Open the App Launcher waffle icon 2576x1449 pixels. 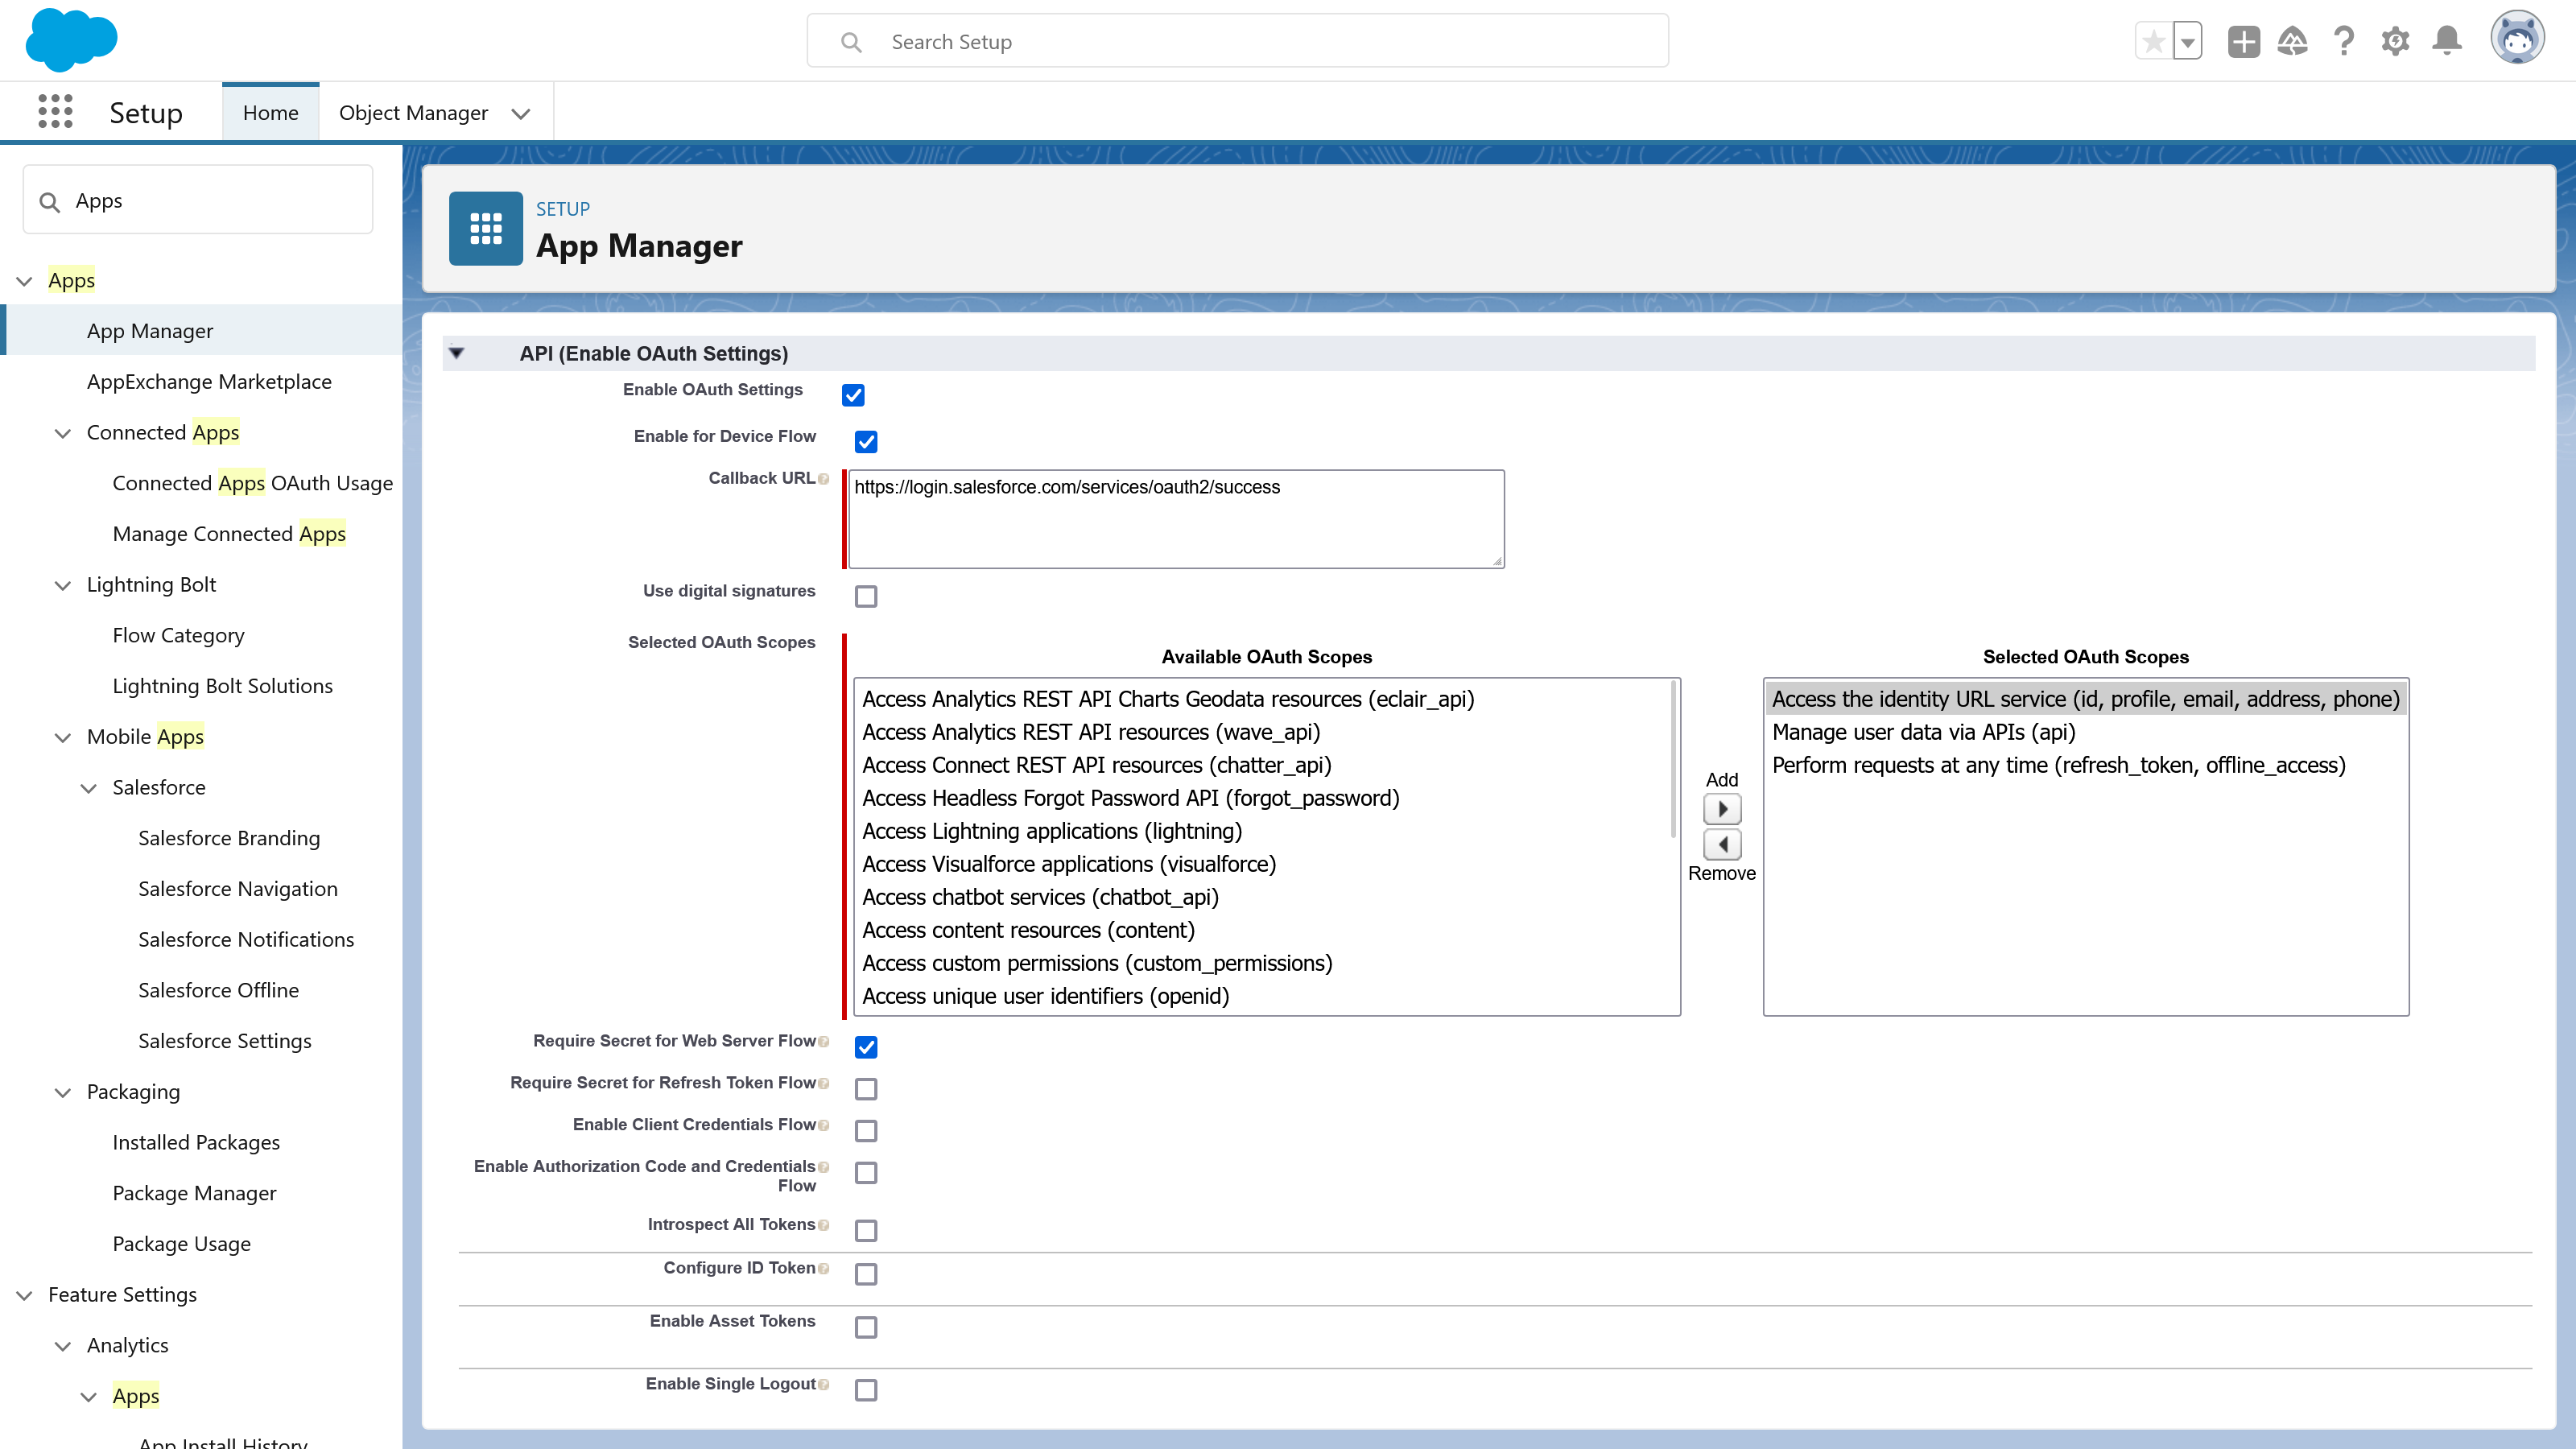coord(55,111)
